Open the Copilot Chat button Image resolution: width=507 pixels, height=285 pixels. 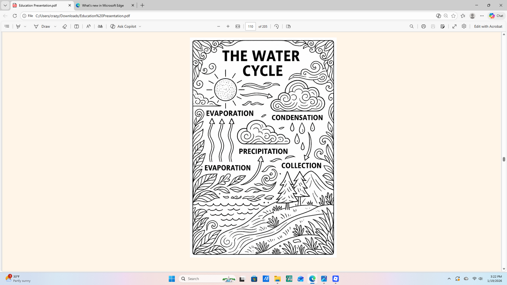tap(496, 16)
